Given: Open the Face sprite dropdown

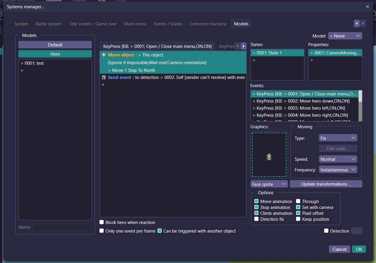Looking at the screenshot, I should tap(269, 184).
